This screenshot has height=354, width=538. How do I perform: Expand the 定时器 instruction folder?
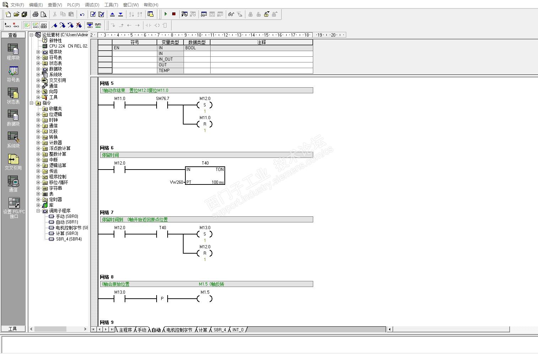(x=38, y=199)
